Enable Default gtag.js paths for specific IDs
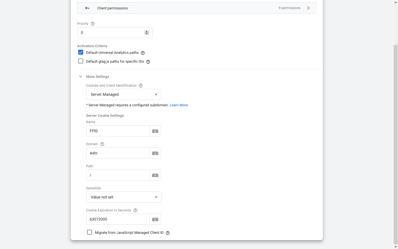The height and width of the screenshot is (249, 398). [x=81, y=61]
